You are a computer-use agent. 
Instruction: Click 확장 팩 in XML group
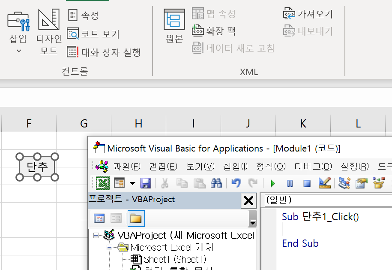click(x=214, y=30)
